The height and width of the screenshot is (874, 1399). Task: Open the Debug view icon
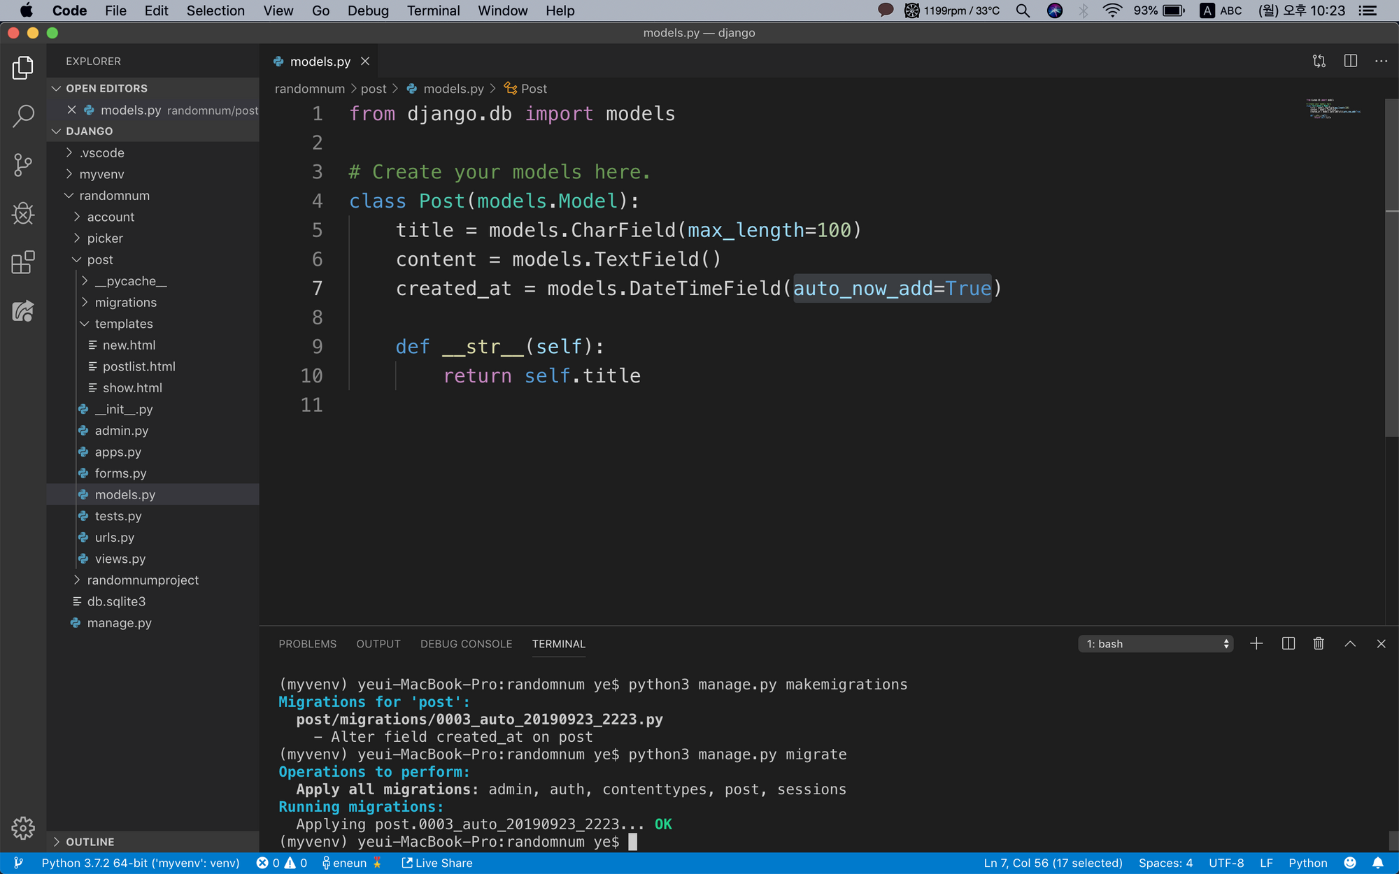(23, 213)
